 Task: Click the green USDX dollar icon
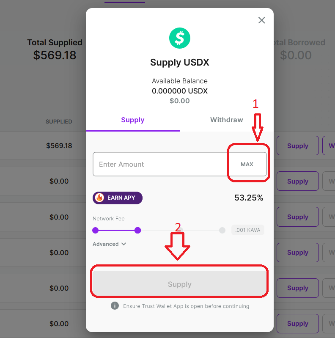tap(180, 38)
